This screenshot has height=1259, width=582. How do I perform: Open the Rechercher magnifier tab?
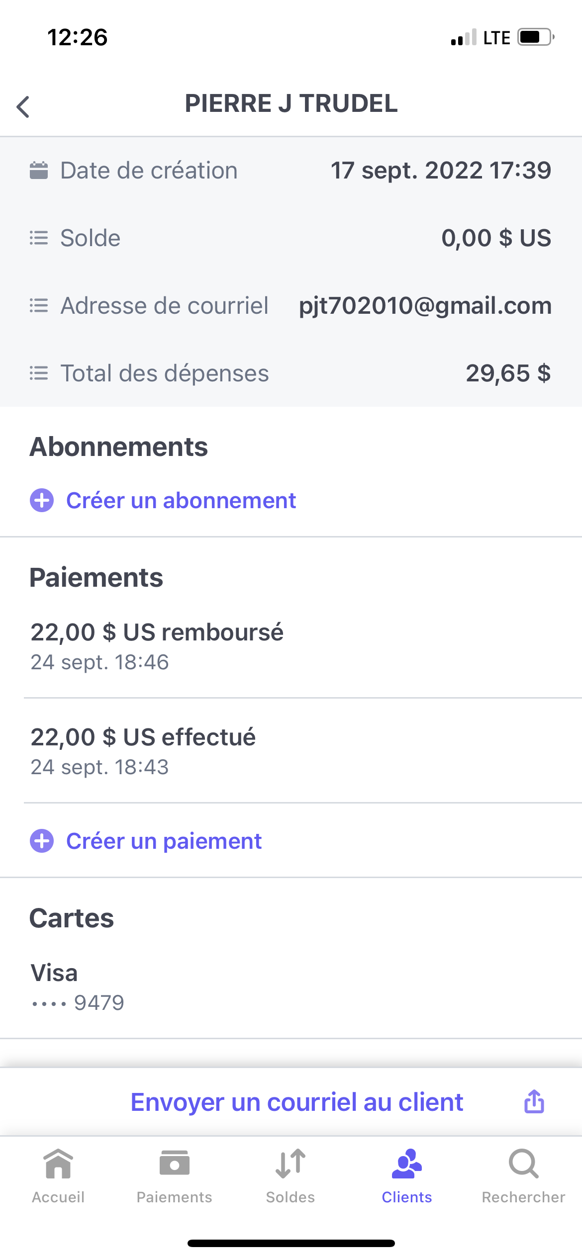click(x=523, y=1176)
